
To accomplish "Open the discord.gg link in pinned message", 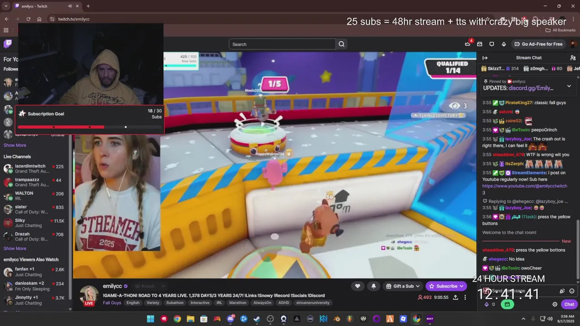I will click(531, 88).
